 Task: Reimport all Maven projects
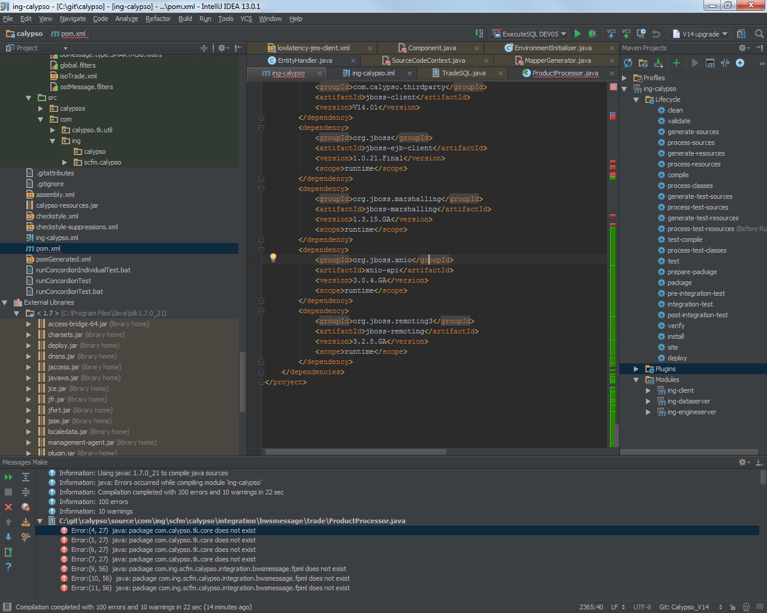pos(628,63)
